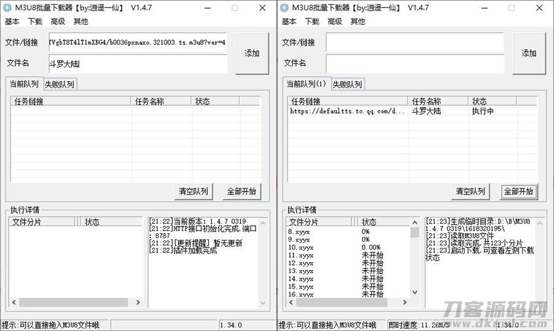
Task: Click the 插件加载完成 log line in left window
Action: click(183, 250)
